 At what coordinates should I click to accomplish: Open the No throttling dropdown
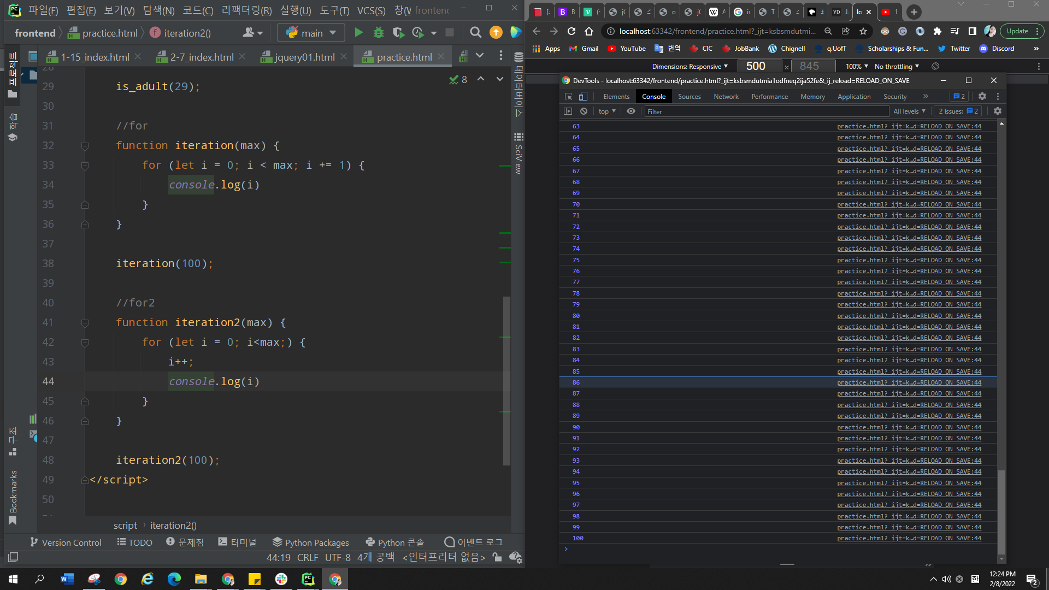(x=897, y=66)
